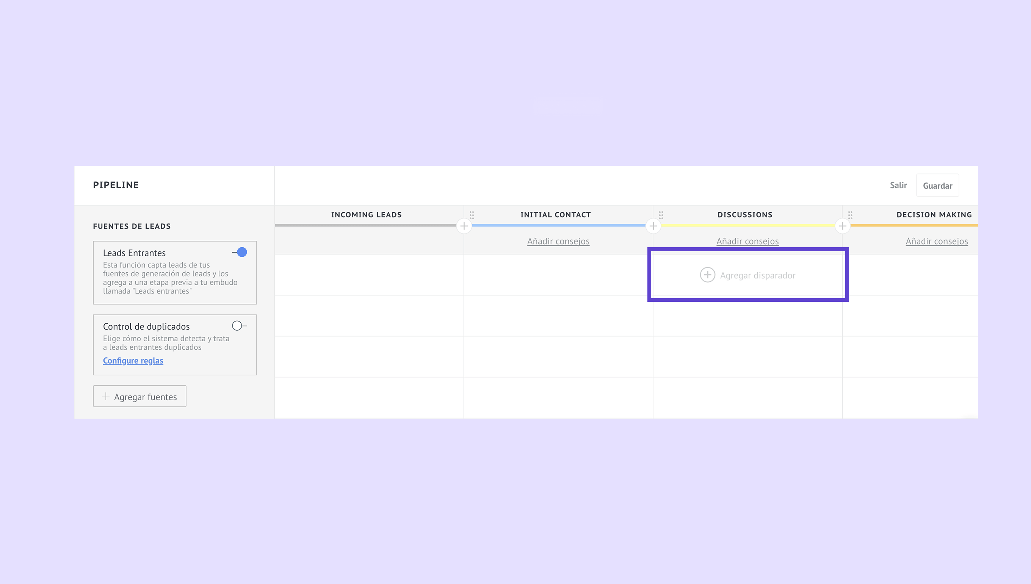Click Añadir consejos under Discussions
1031x584 pixels.
click(747, 241)
